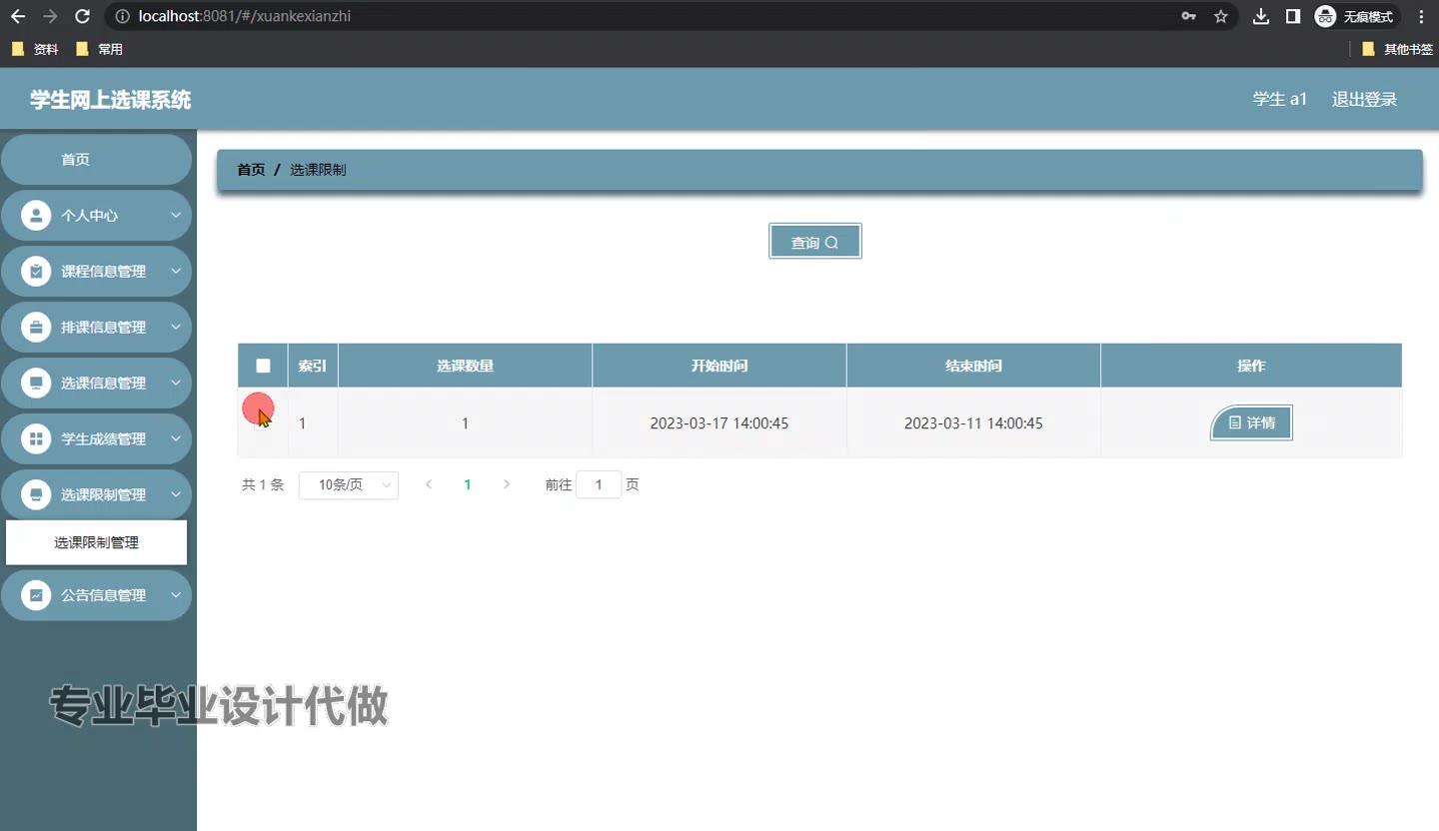Image resolution: width=1439 pixels, height=831 pixels.
Task: Click the browser back arrow
Action: click(18, 16)
